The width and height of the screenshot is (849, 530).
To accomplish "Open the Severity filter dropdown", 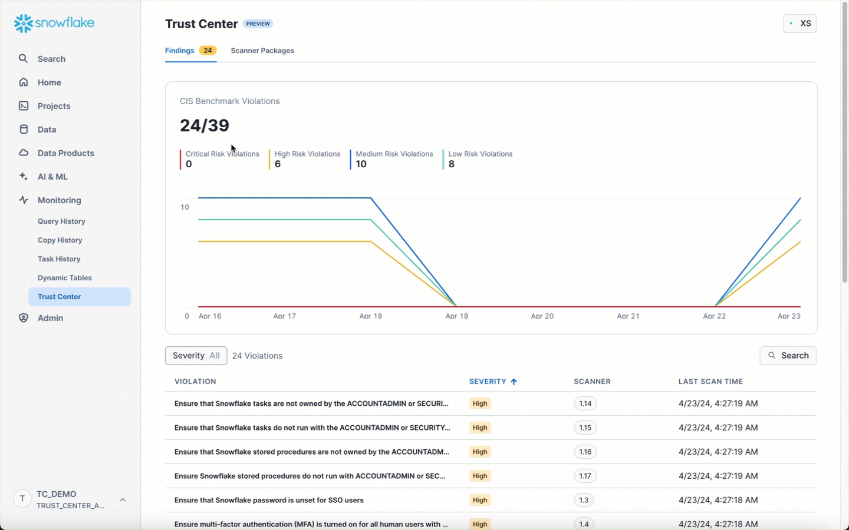I will click(196, 356).
